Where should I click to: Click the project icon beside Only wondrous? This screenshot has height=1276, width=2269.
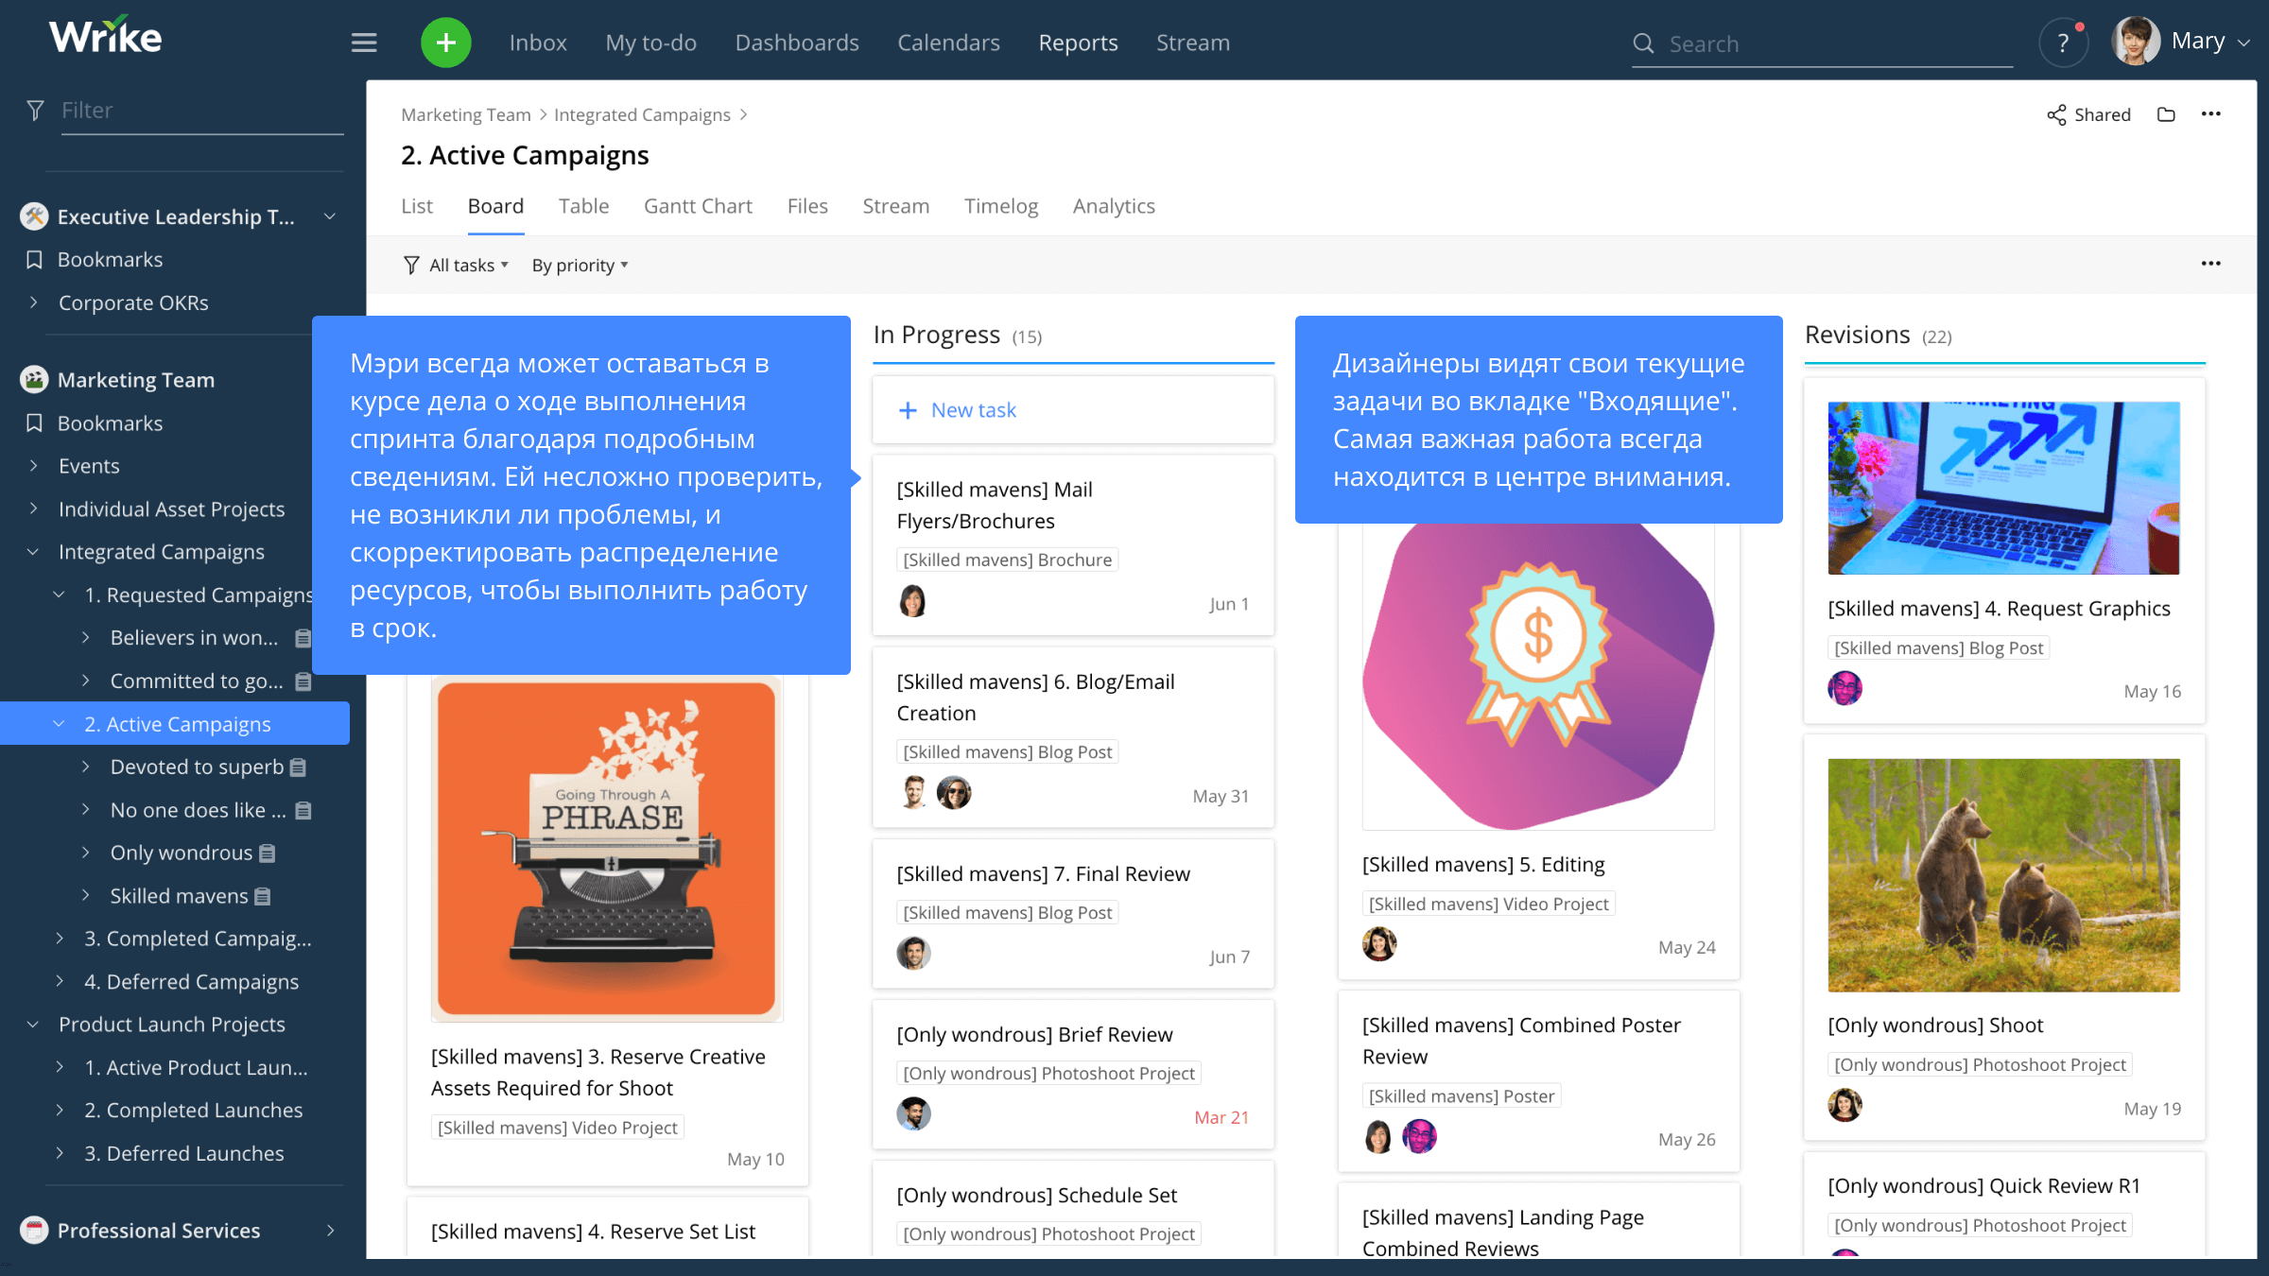[268, 854]
